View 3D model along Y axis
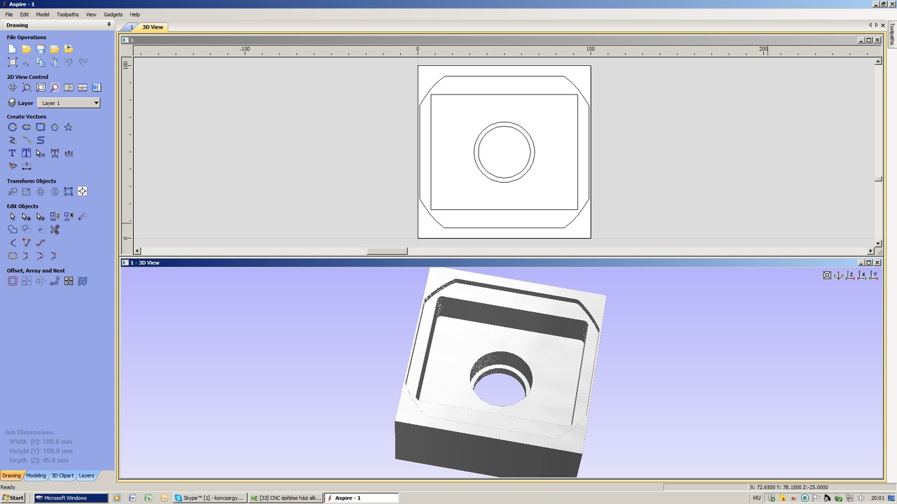Screen dimensions: 897x504 874,275
